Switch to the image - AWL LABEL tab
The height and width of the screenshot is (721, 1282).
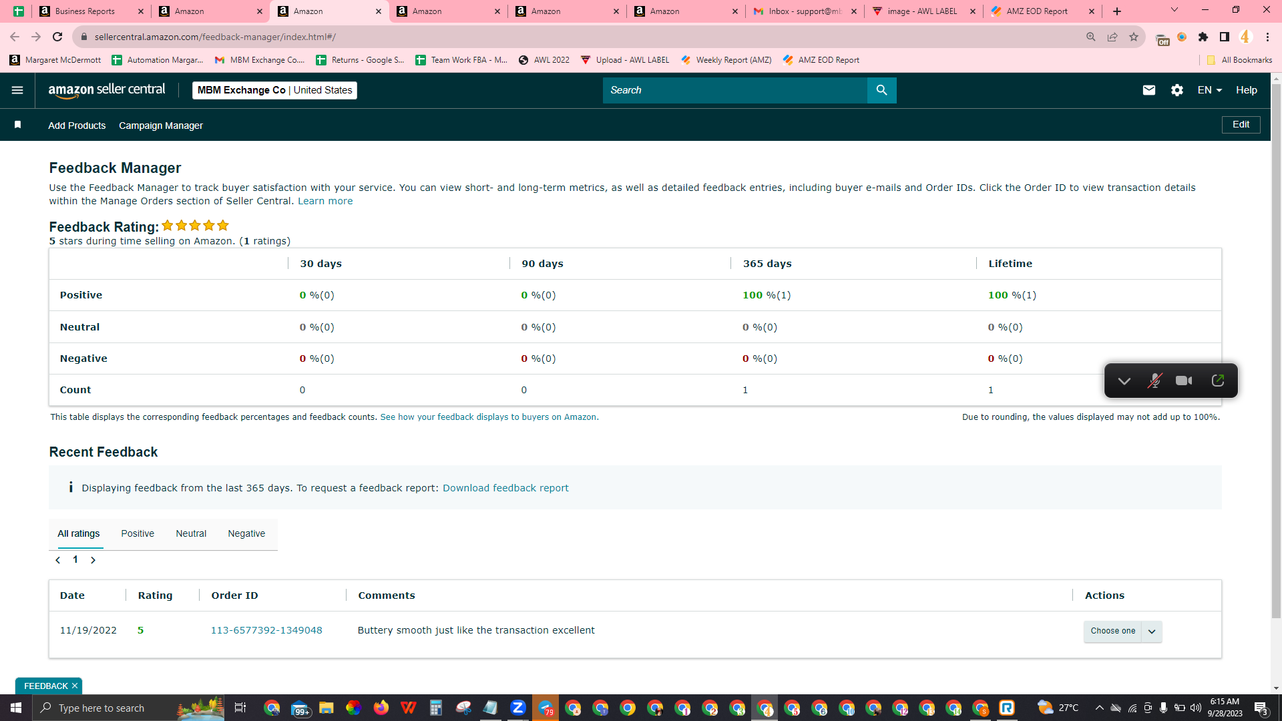point(924,11)
